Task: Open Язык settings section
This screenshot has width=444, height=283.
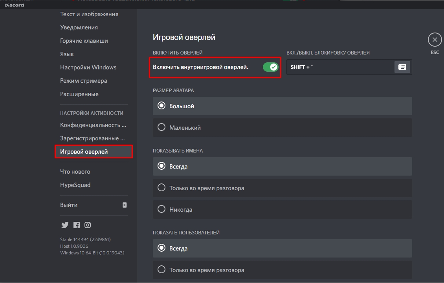Action: click(67, 54)
